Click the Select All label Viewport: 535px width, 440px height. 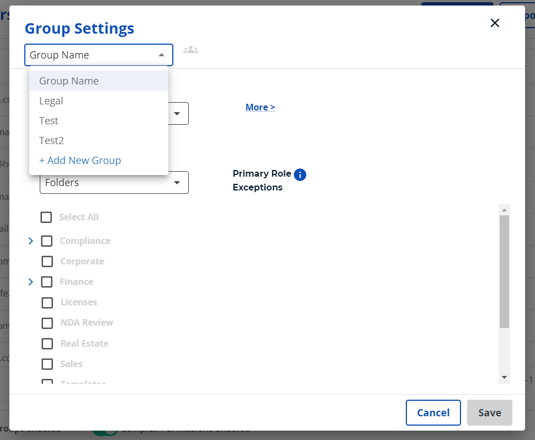click(x=79, y=218)
